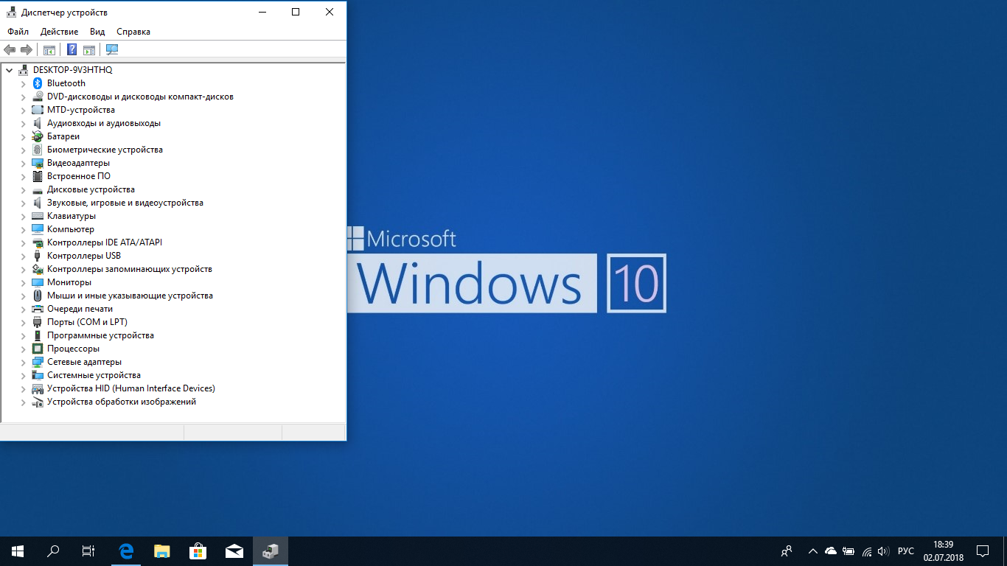Open the Windows Start menu

[x=18, y=551]
